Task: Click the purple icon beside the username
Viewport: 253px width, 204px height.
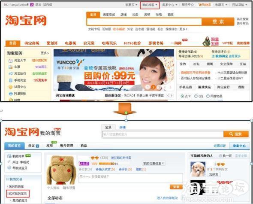Action: pos(32,5)
